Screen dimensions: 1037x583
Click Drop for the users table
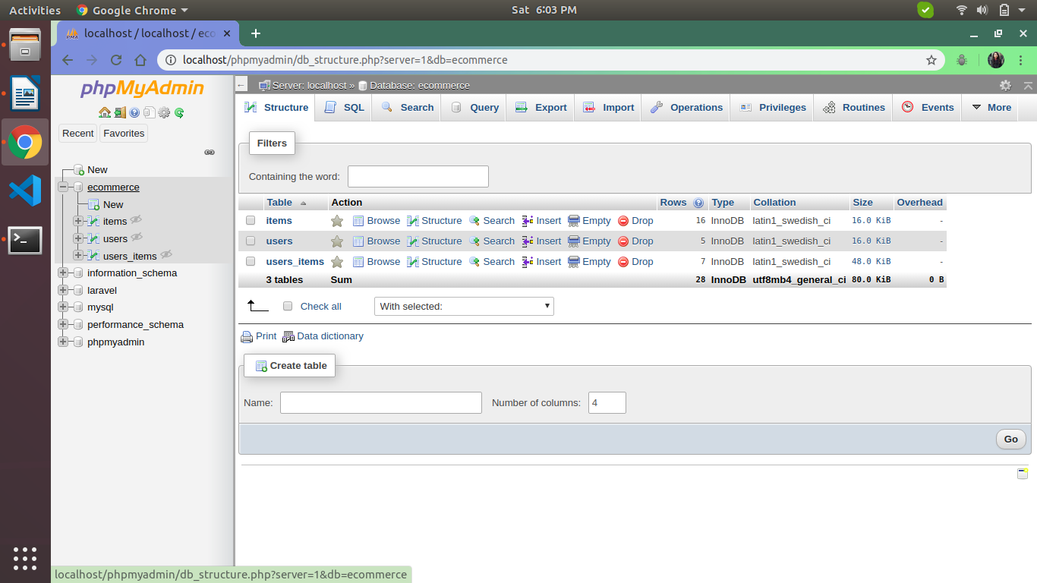pos(635,241)
